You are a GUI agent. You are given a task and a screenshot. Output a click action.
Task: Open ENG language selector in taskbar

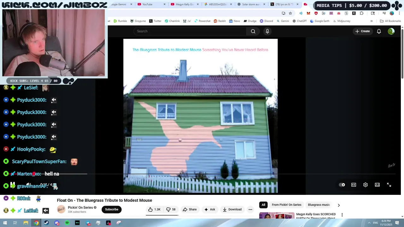(376, 223)
